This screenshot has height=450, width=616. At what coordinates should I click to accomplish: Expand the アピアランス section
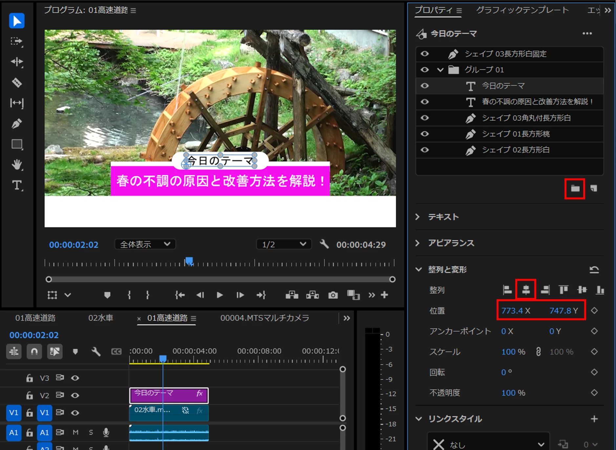pyautogui.click(x=417, y=243)
